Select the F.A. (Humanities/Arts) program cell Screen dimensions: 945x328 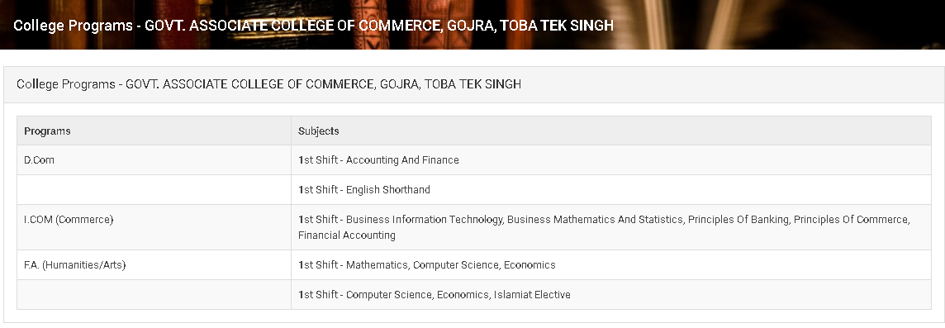tap(154, 265)
